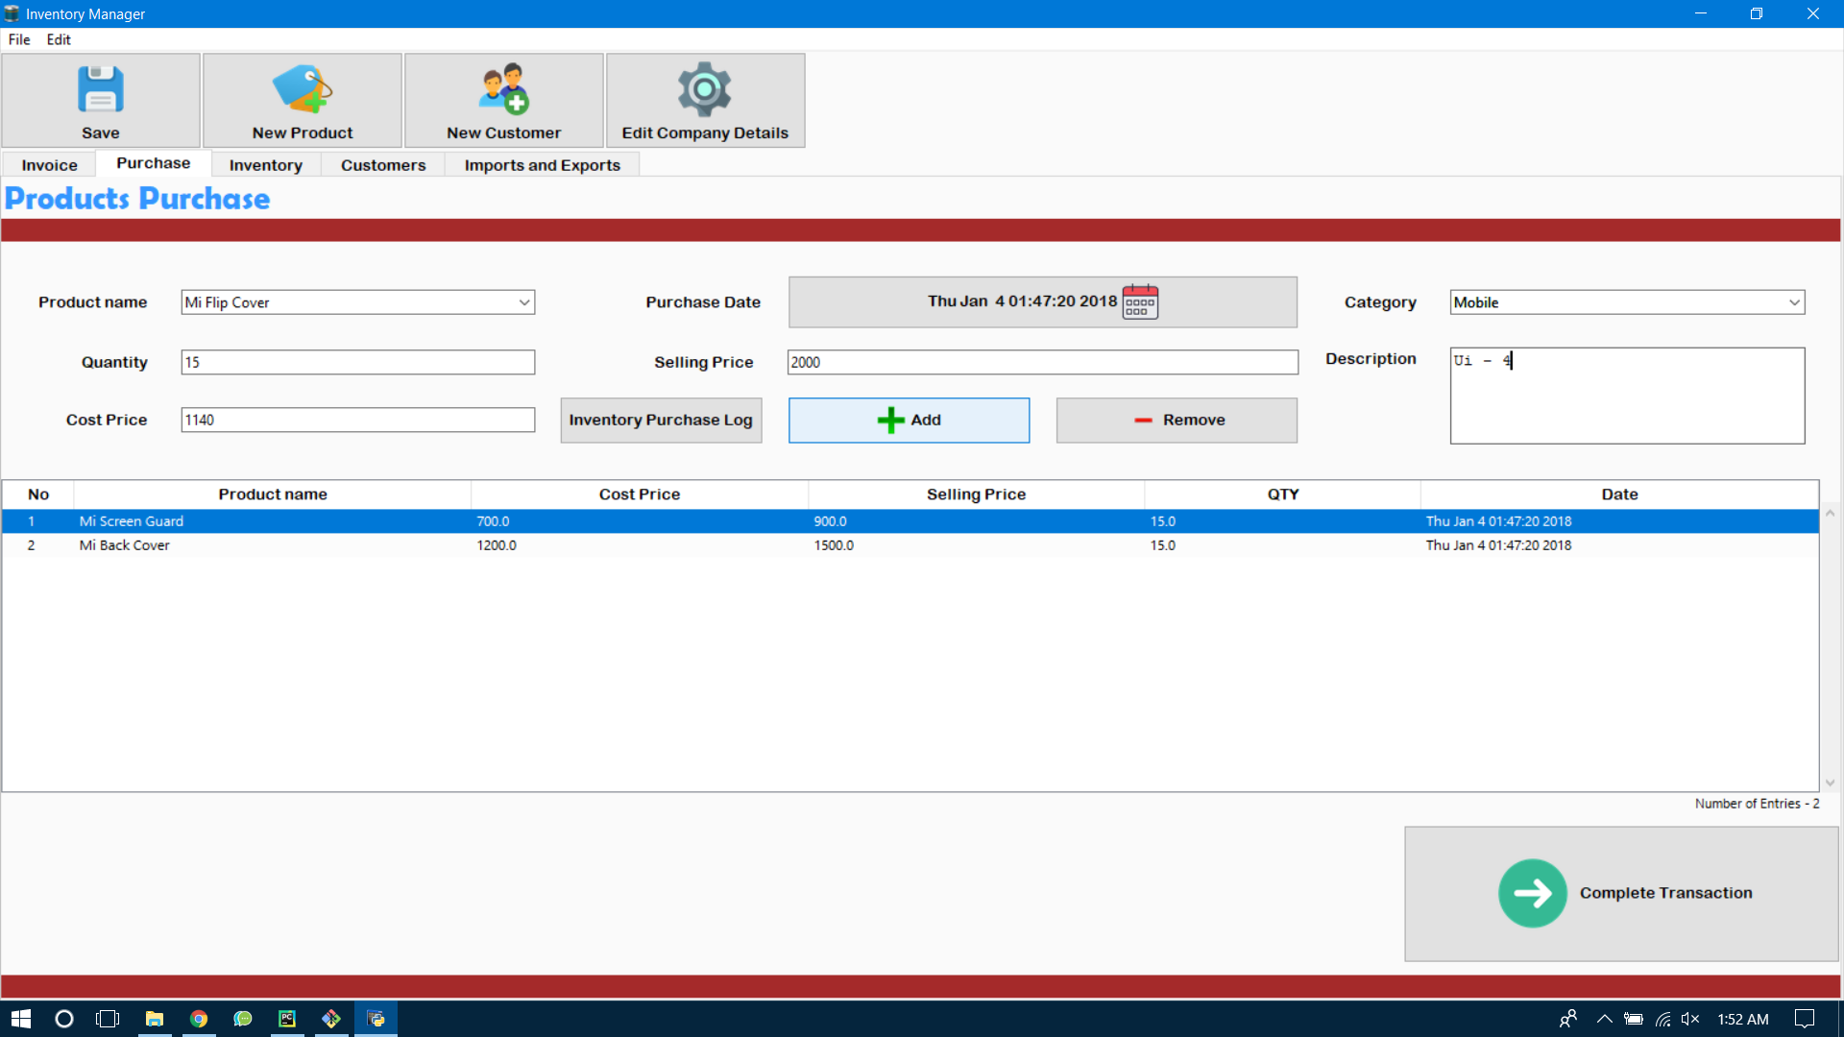Click the New Customer people icon
Image resolution: width=1844 pixels, height=1037 pixels.
(x=503, y=89)
